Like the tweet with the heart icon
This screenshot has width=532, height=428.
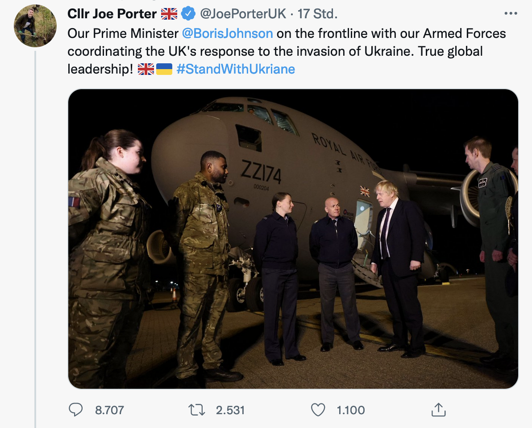(x=318, y=410)
